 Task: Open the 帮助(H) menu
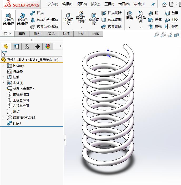click(x=139, y=4)
